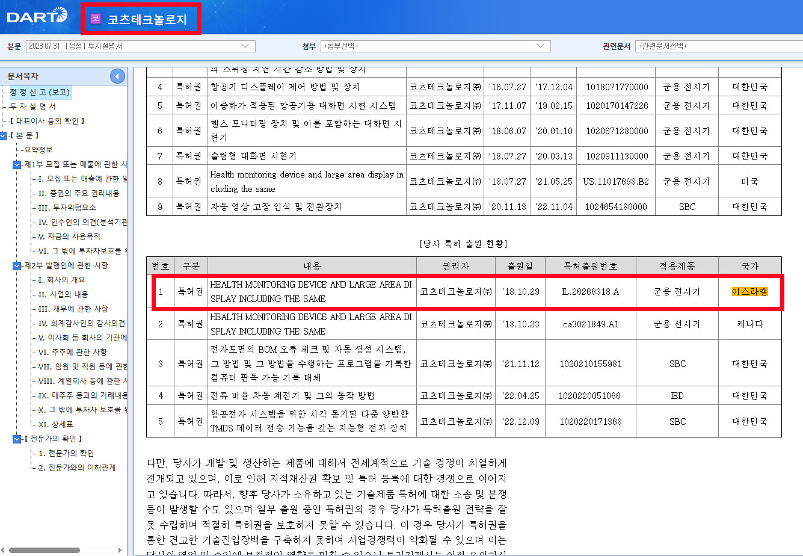Click the DART logo
Screen dimensions: 803x556
pyautogui.click(x=37, y=16)
